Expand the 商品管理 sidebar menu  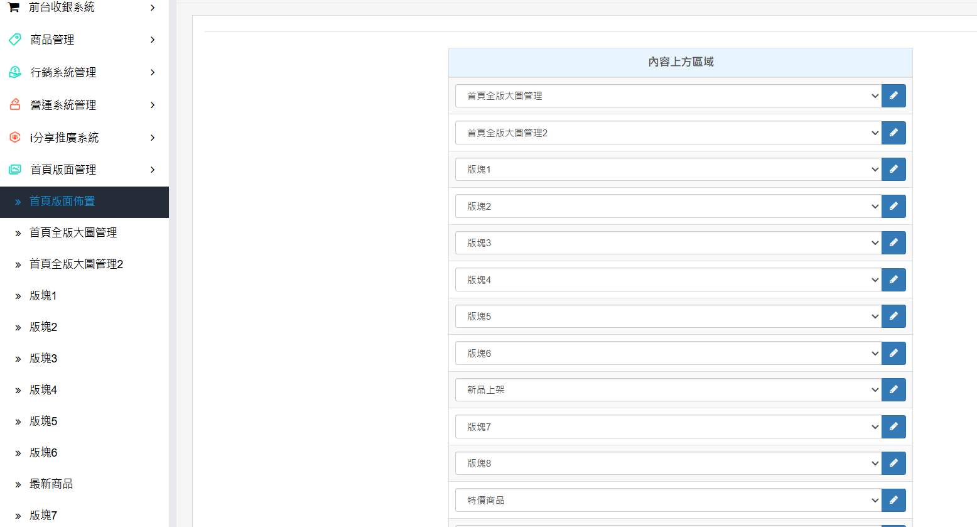[84, 40]
